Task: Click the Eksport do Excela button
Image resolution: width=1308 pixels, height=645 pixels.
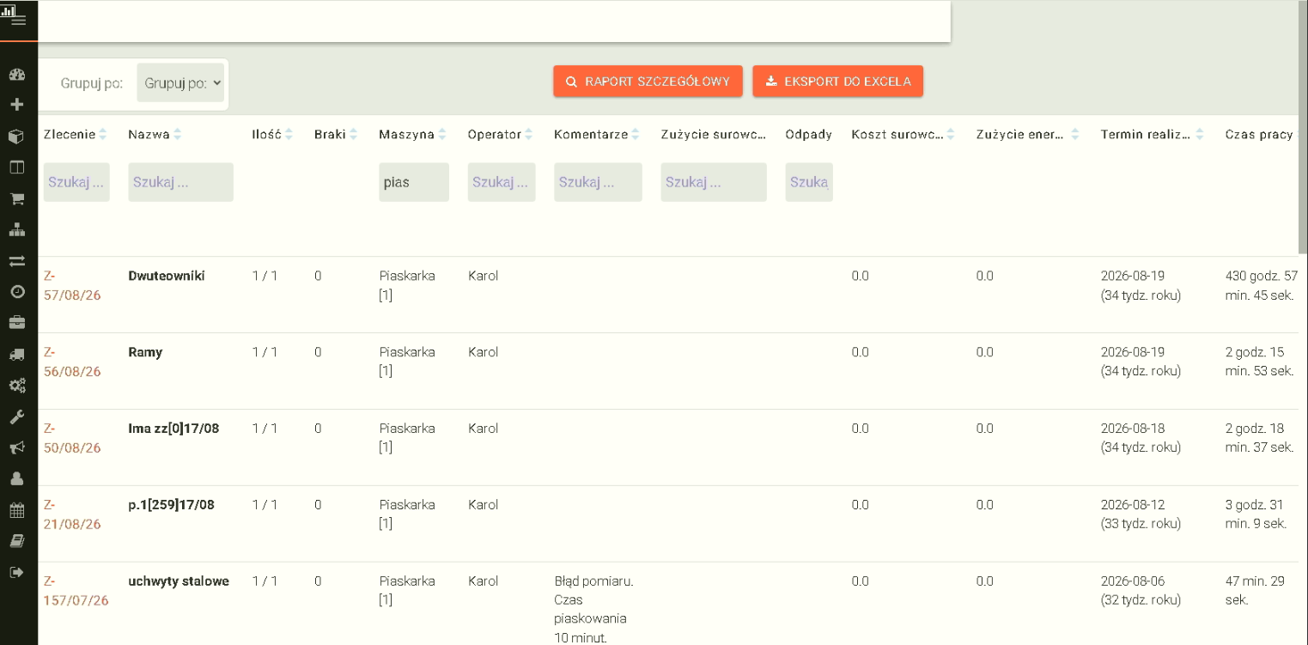Action: (837, 82)
